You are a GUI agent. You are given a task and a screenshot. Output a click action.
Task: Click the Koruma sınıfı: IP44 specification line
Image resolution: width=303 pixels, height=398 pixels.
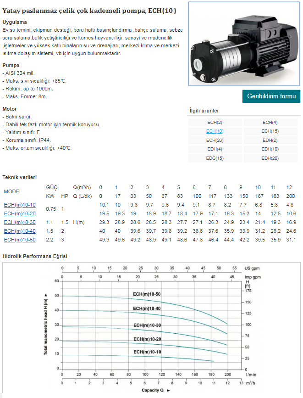coord(27,140)
